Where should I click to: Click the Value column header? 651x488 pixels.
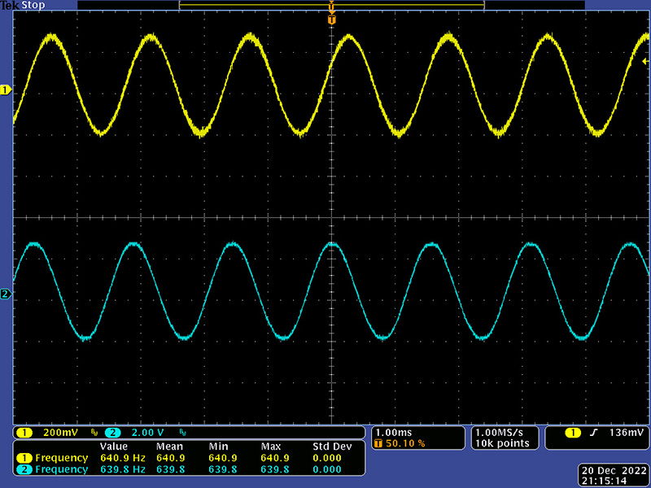(x=114, y=447)
